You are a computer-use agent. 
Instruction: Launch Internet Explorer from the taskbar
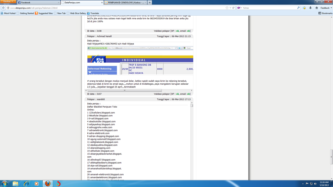point(26,183)
